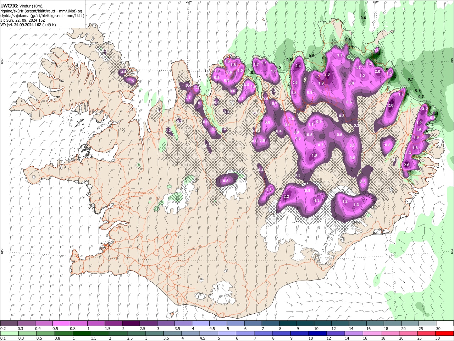Pick bright pink snow swatch between 0.5 and 0.8
The image size is (454, 341).
61,323
